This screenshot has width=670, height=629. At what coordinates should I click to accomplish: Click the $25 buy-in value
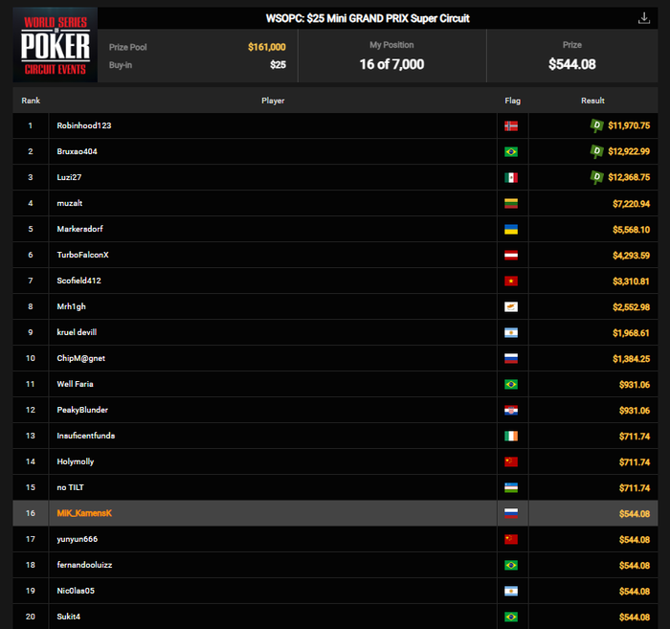click(x=278, y=64)
